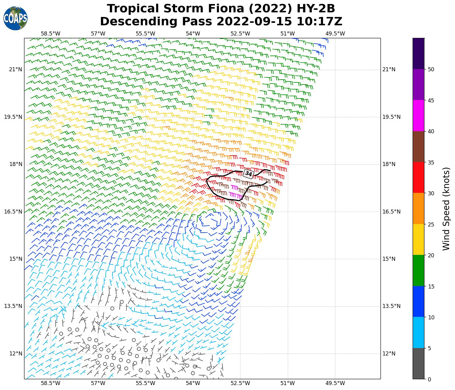This screenshot has width=455, height=390.
Task: Click the 18°N label on the left axis
Action: point(15,164)
